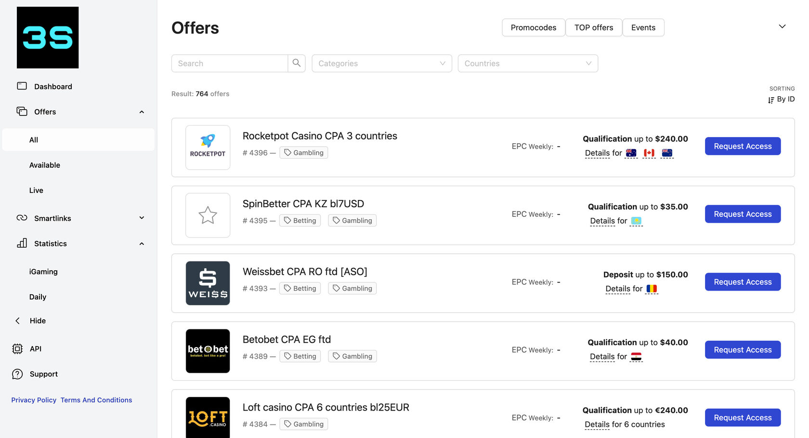Image resolution: width=809 pixels, height=438 pixels.
Task: Click the API chip icon in sidebar
Action: (x=17, y=349)
